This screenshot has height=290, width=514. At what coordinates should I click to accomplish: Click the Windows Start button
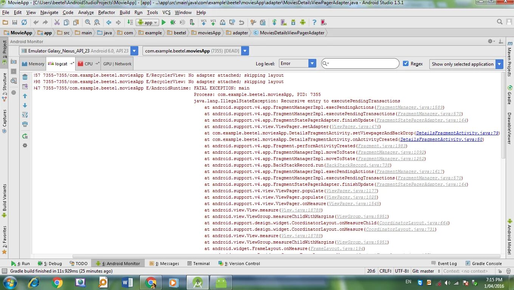click(10, 282)
